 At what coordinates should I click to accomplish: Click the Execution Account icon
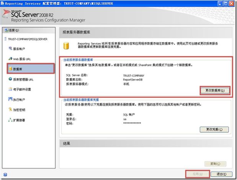10,99
